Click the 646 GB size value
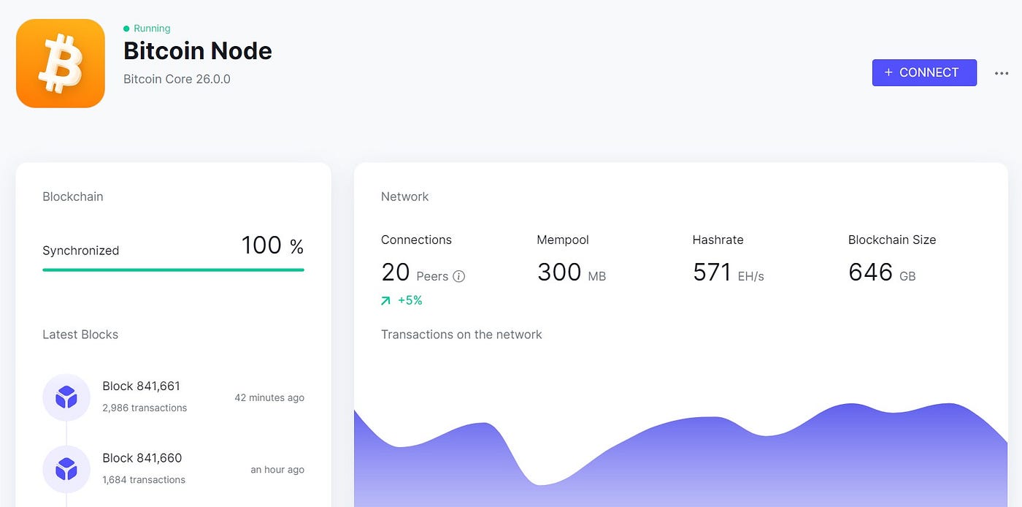Screen dimensions: 1022x507 882,272
